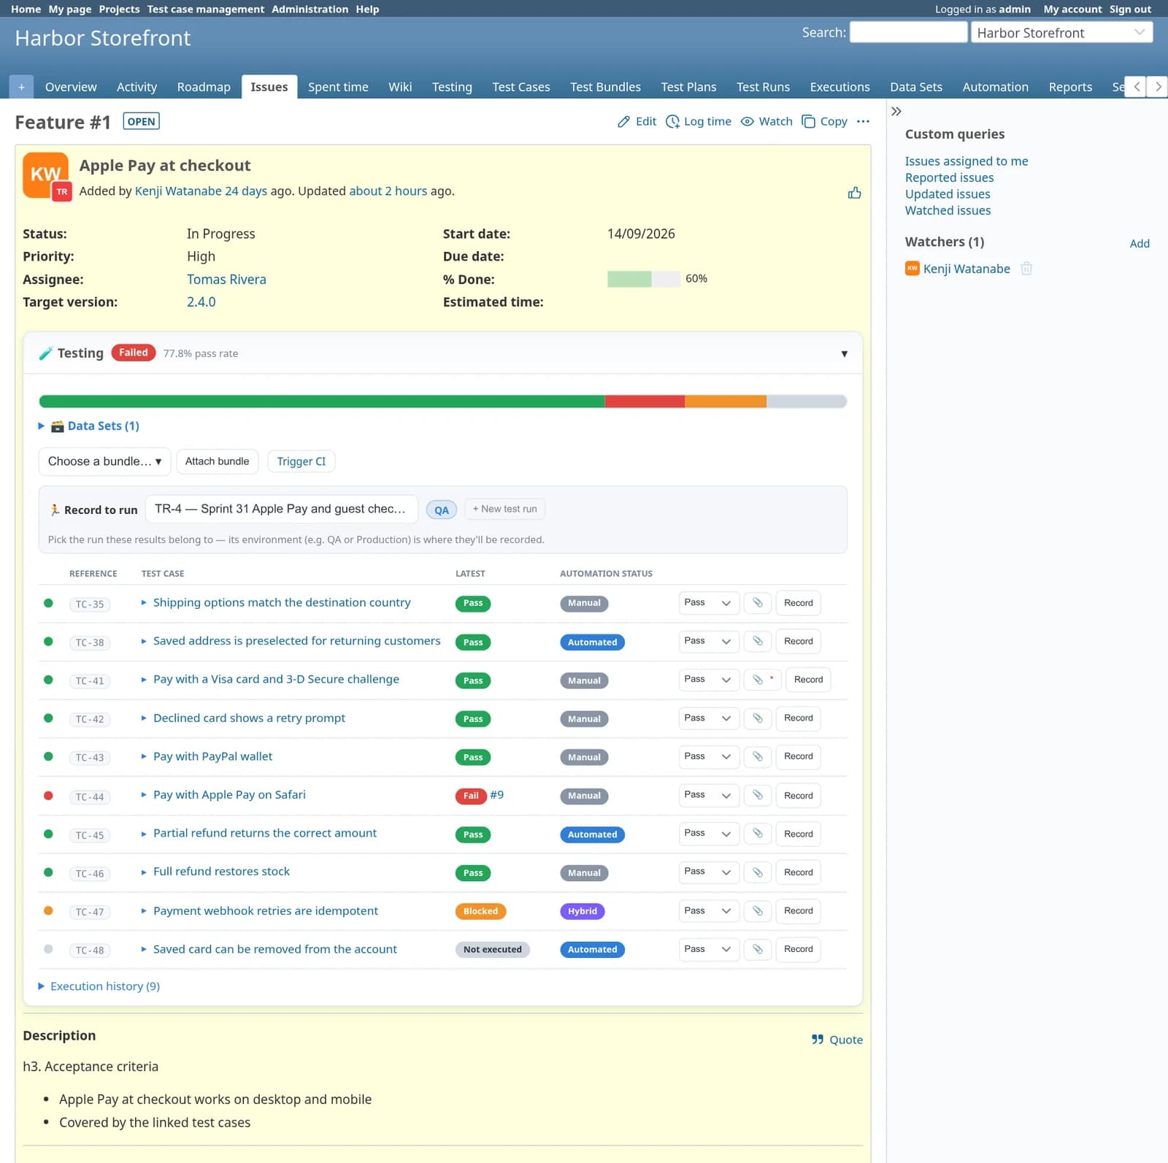Collapse sidebar with double chevron icon
1168x1163 pixels.
pyautogui.click(x=896, y=111)
